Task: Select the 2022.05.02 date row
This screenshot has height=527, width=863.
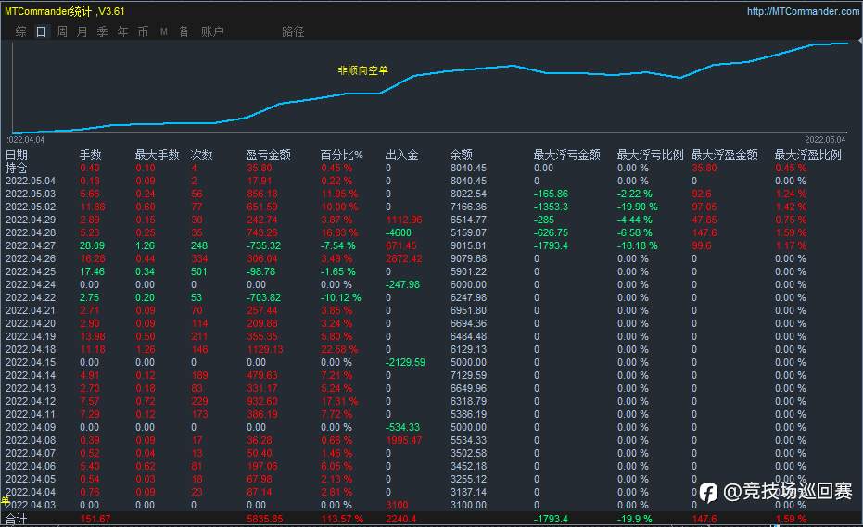Action: click(x=31, y=207)
